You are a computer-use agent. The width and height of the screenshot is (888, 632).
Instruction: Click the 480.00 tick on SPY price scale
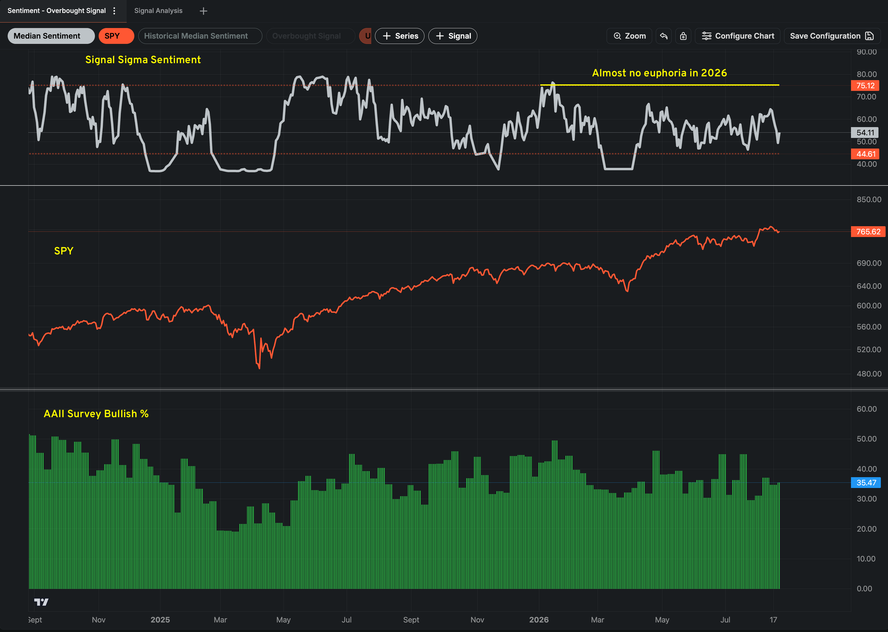point(868,374)
